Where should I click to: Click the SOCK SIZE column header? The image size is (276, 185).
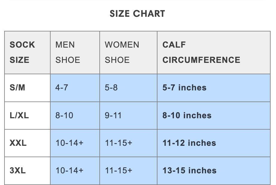pos(22,52)
